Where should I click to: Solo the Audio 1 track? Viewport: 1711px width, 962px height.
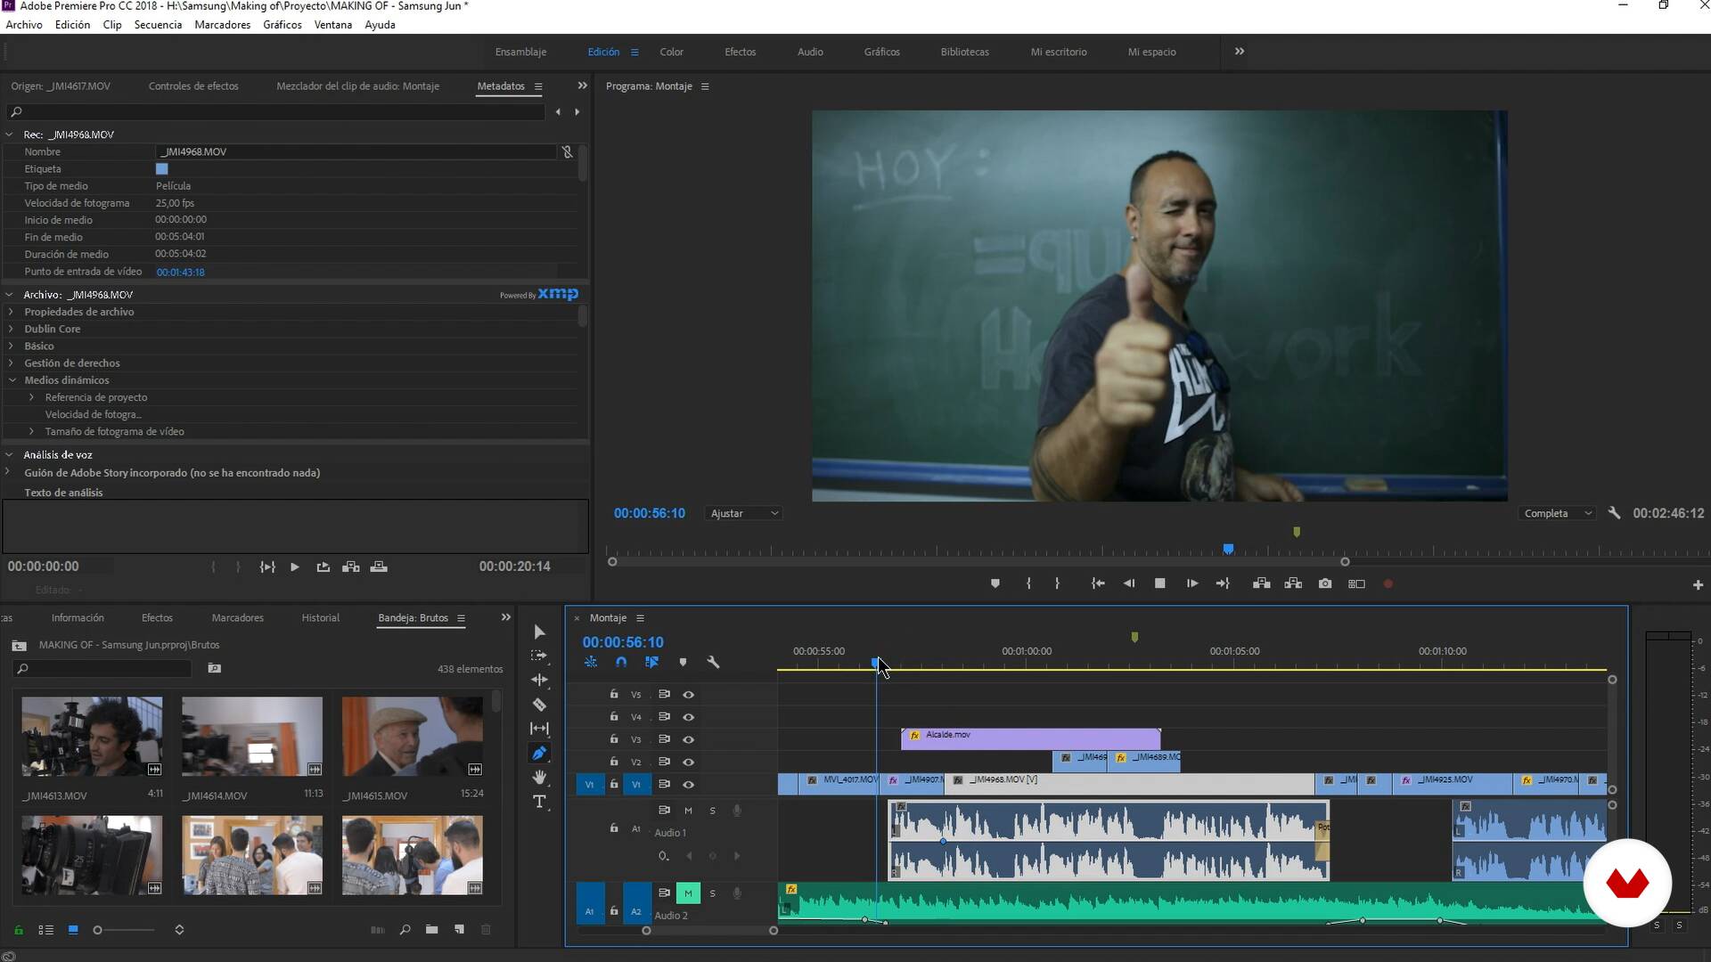[x=712, y=811]
